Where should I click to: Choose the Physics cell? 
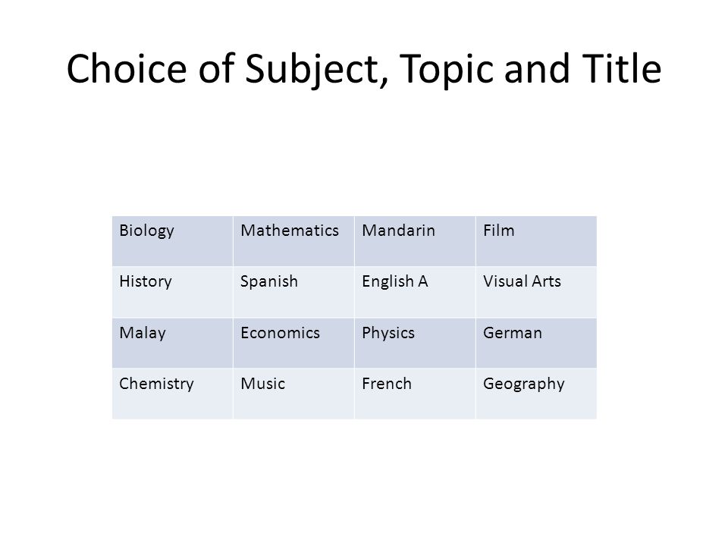click(415, 343)
